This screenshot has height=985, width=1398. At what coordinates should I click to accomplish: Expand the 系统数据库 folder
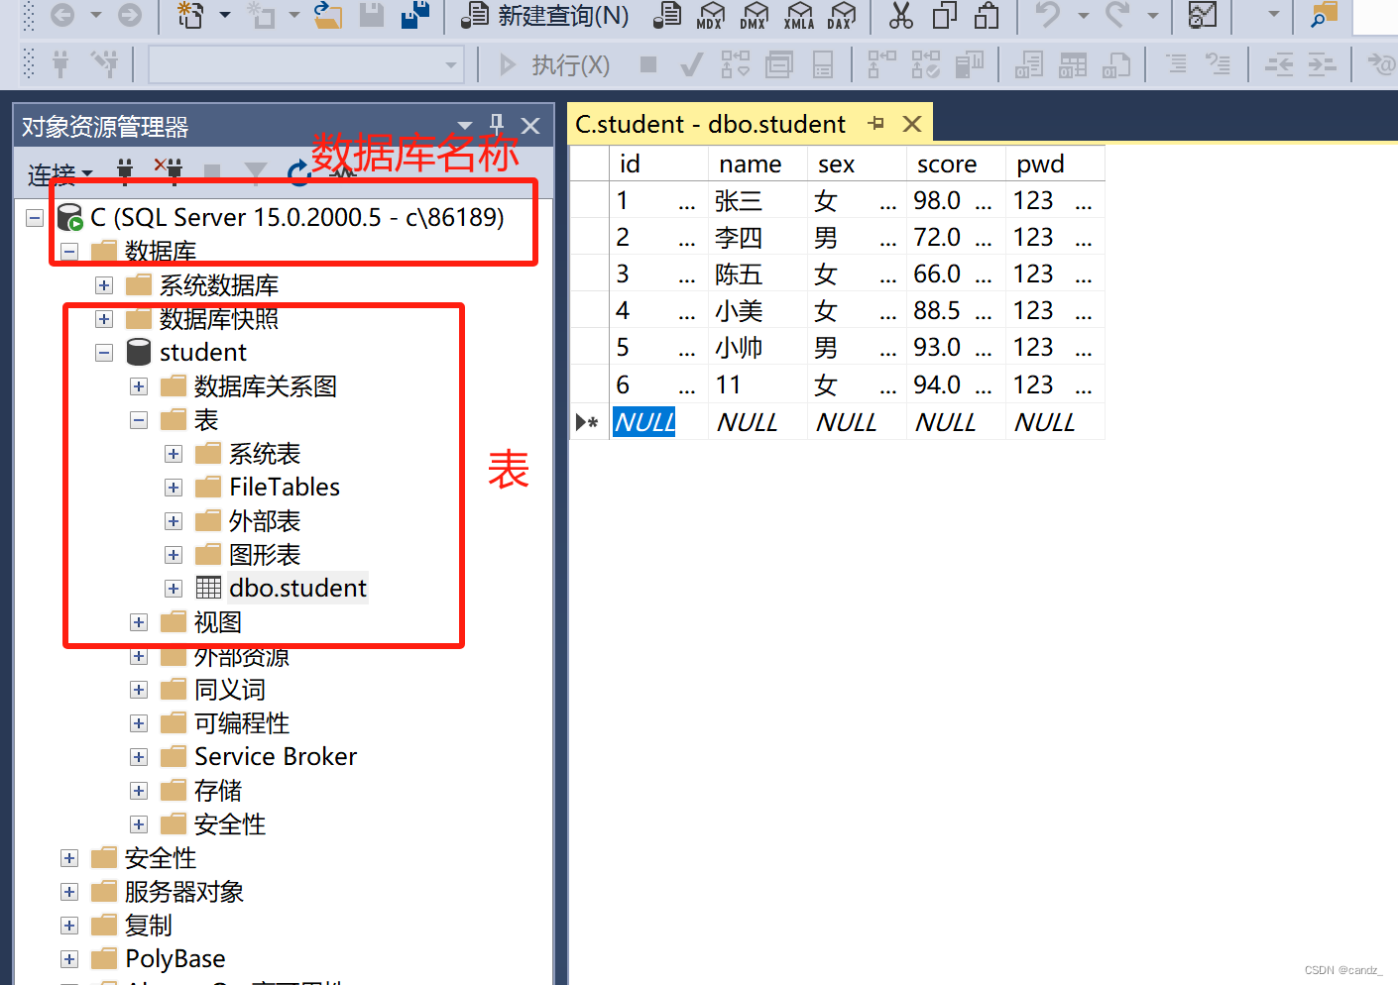point(104,284)
